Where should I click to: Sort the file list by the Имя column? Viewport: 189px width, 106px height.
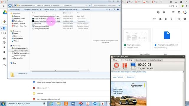coord(33,13)
